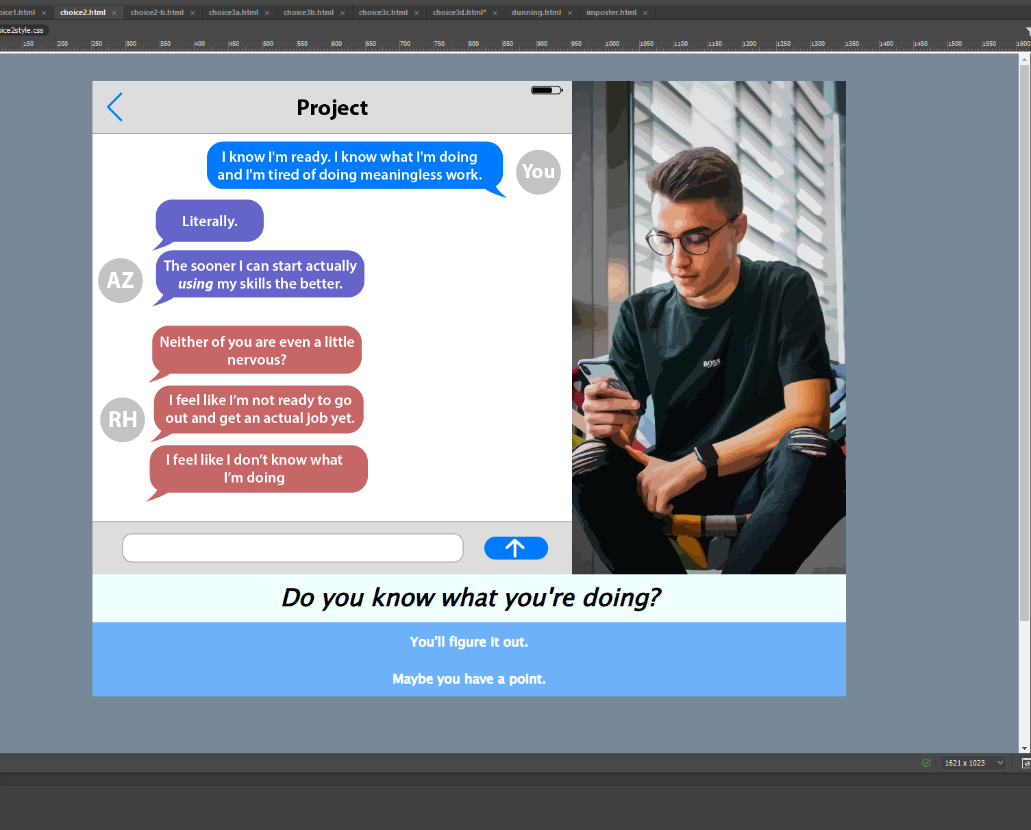
Task: Close the choice3d.html* tab
Action: click(495, 13)
